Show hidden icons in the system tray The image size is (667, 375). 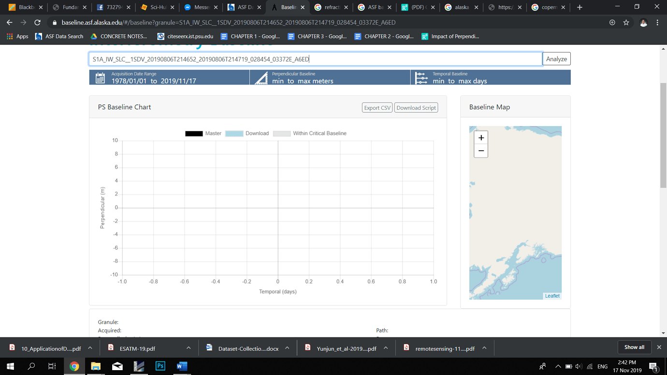pos(558,366)
